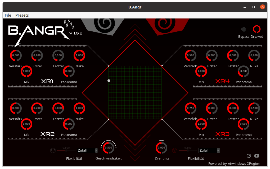Minimize the B.Angr window
This screenshot has height=169, width=270.
(245, 7)
